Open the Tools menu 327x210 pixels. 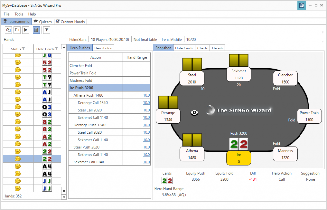pyautogui.click(x=19, y=14)
